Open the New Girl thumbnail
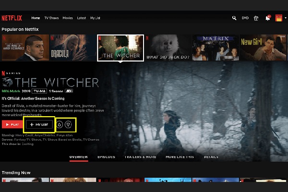This screenshot has height=192, width=288. click(x=263, y=48)
